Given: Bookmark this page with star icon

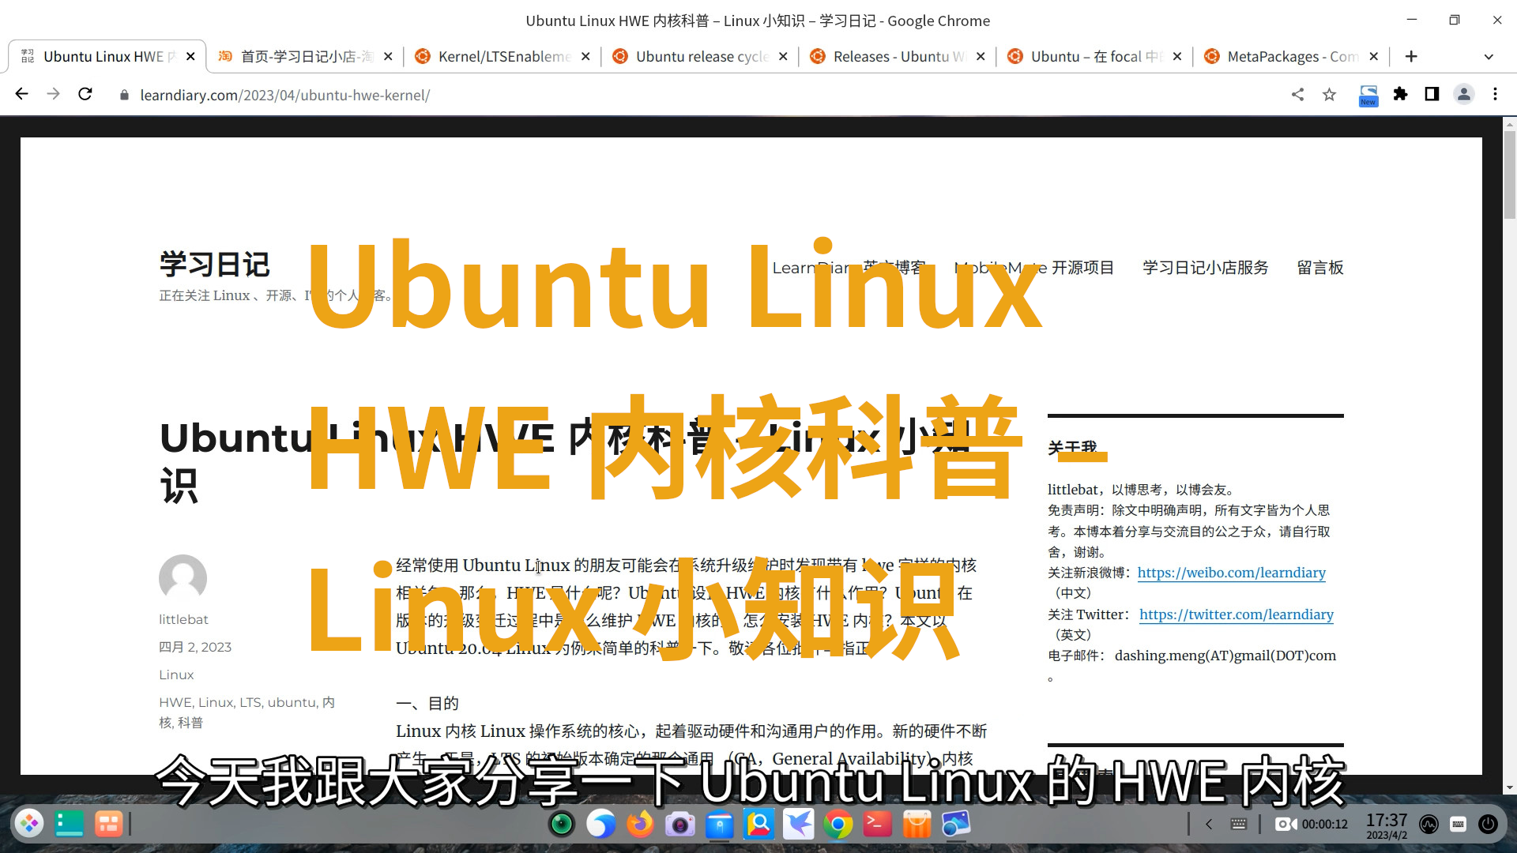Looking at the screenshot, I should click(1330, 95).
